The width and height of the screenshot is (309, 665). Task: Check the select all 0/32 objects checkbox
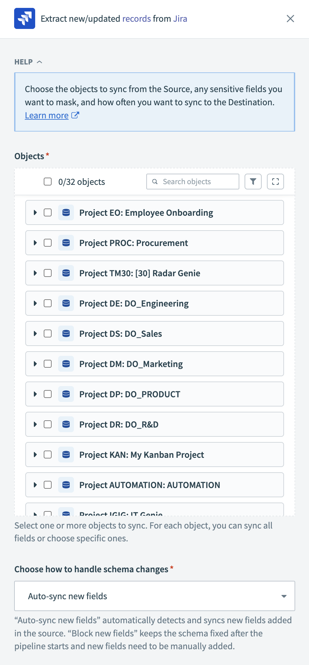point(48,182)
